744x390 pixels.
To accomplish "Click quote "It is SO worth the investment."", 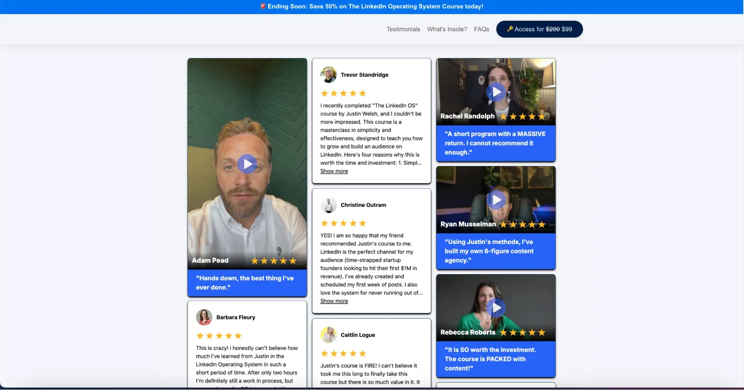I will (x=490, y=359).
